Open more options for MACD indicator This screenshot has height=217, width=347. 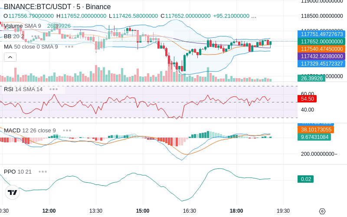tap(67, 131)
